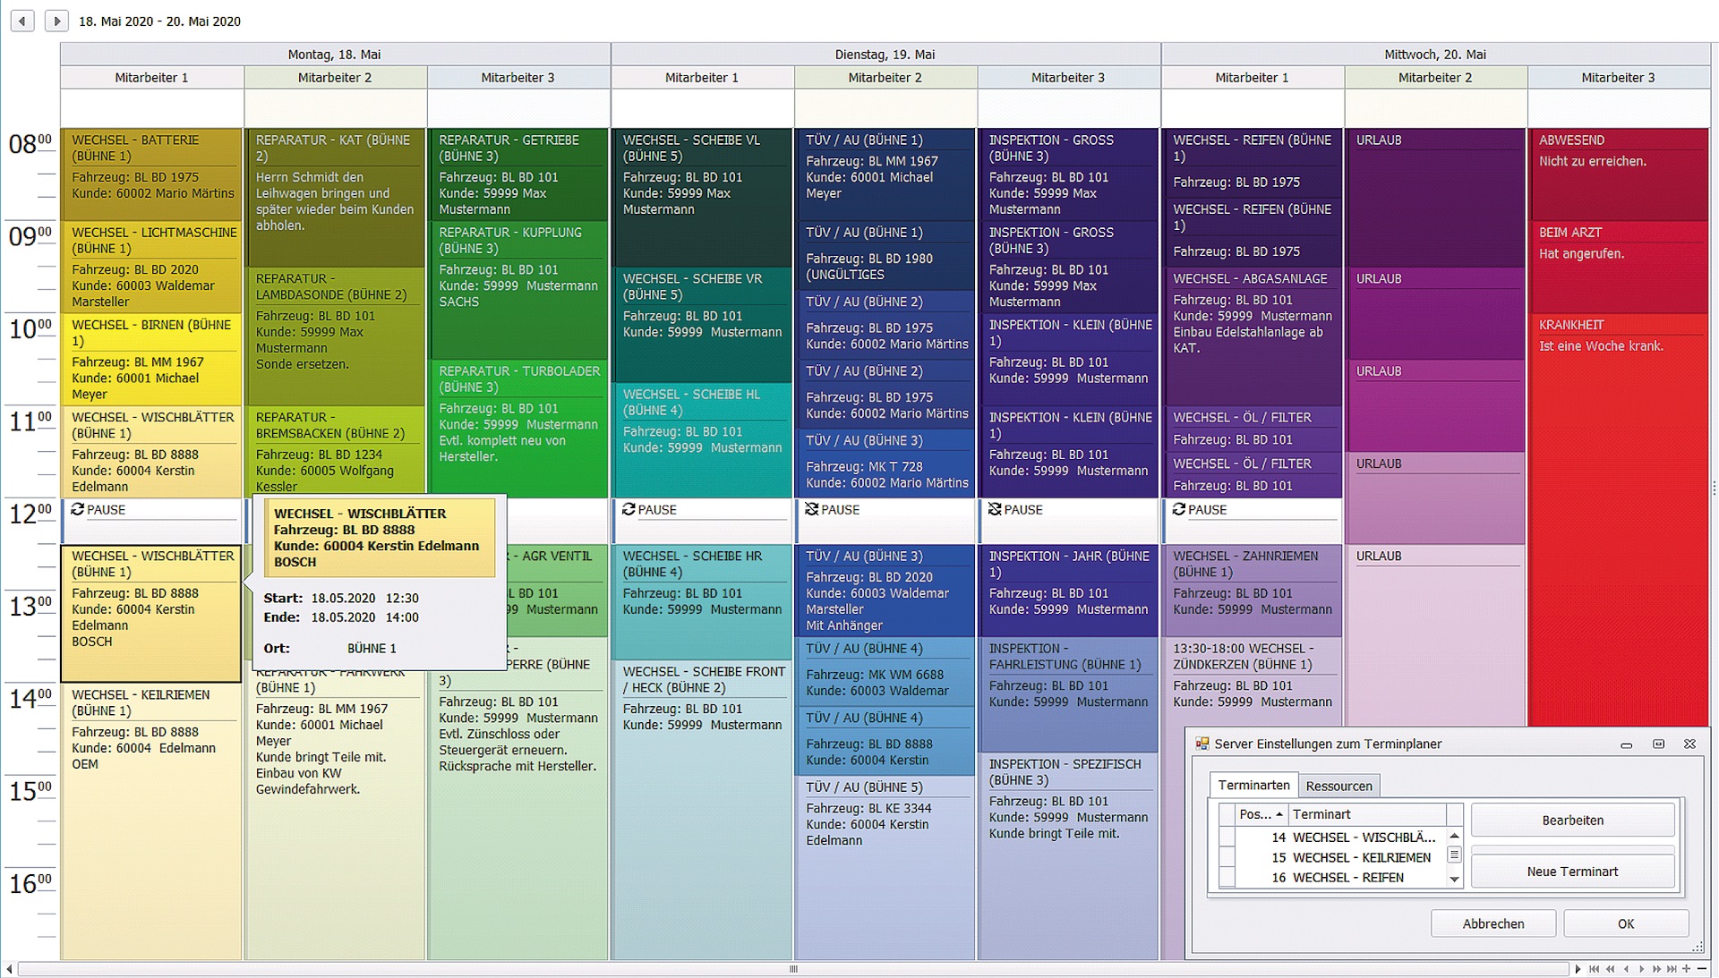
Task: Go to previous date range arrow
Action: (x=22, y=21)
